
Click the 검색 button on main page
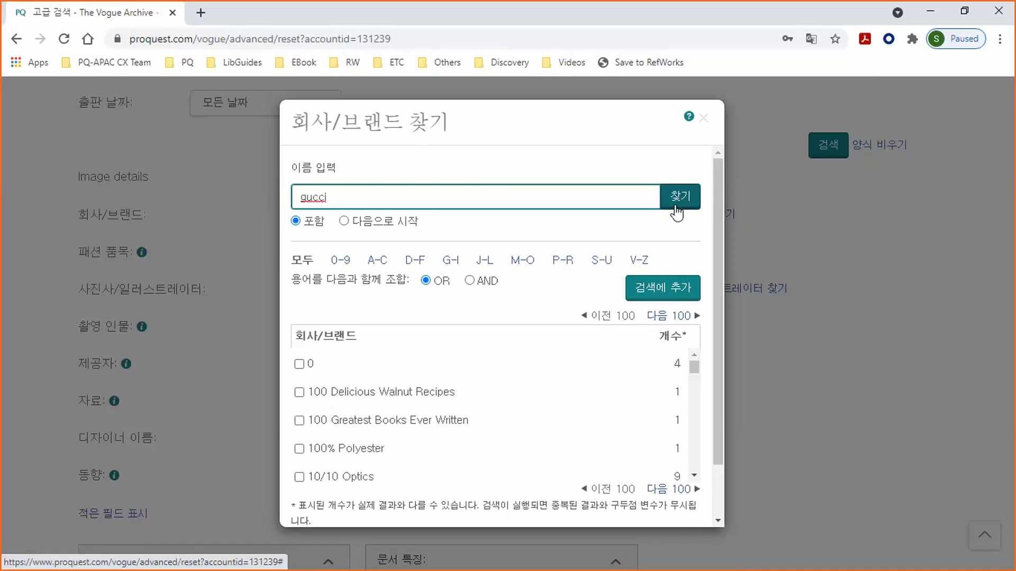point(828,145)
